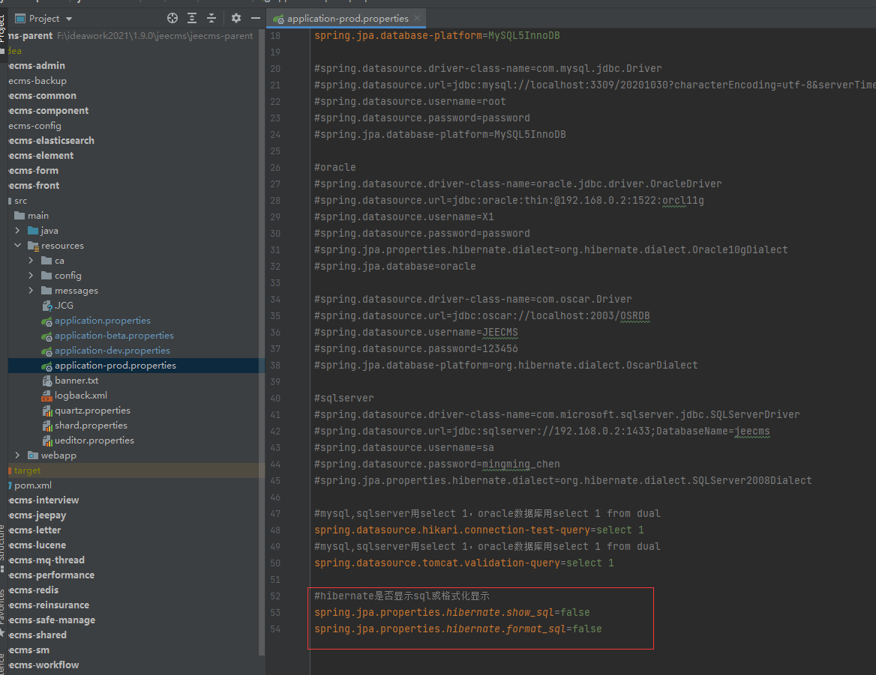Image resolution: width=876 pixels, height=675 pixels.
Task: Expand the webapp folder
Action: pos(18,455)
